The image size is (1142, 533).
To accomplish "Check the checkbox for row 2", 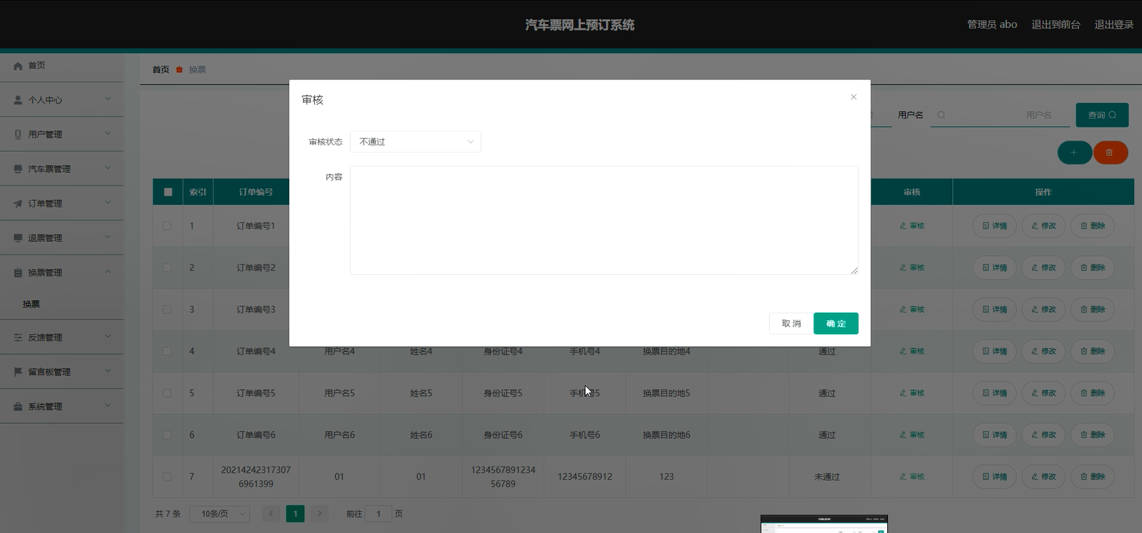I will [167, 267].
